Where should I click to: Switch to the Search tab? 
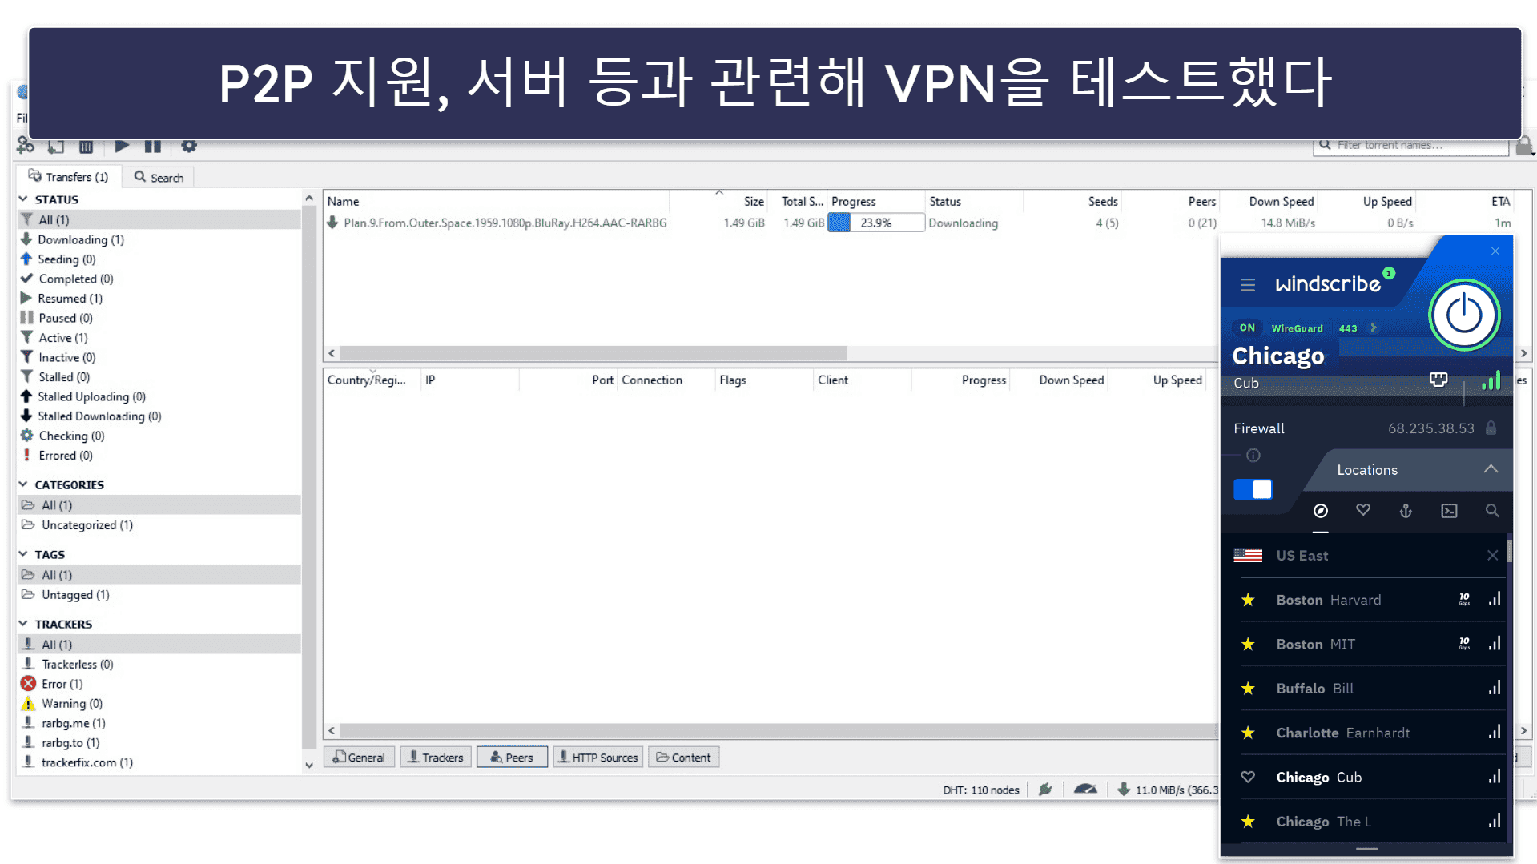click(159, 177)
